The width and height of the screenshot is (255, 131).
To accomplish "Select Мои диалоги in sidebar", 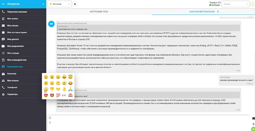I will point(23,39).
